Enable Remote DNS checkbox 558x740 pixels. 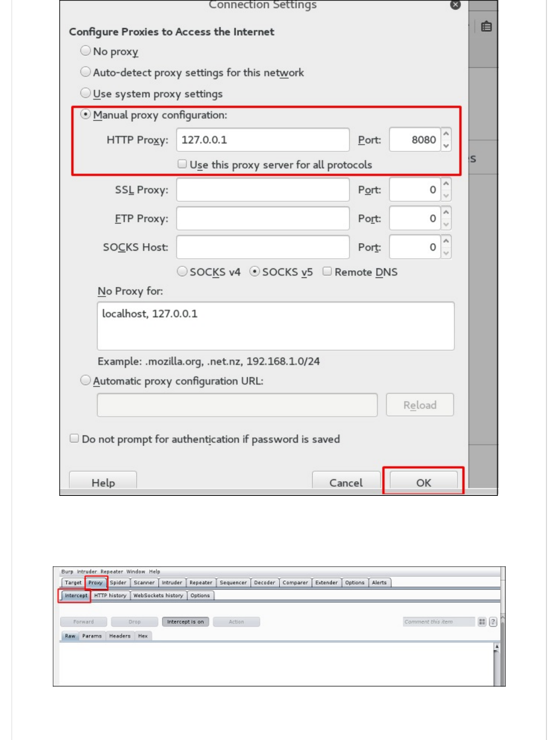pyautogui.click(x=327, y=271)
